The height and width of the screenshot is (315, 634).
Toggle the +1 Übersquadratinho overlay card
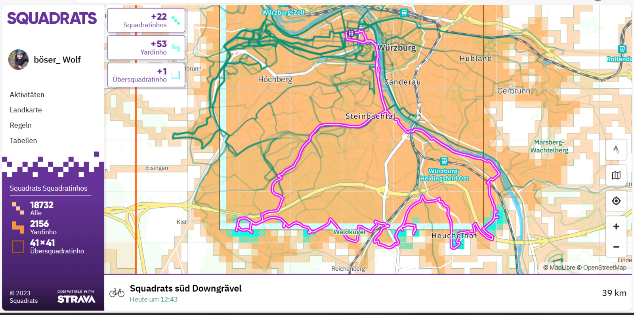point(146,75)
